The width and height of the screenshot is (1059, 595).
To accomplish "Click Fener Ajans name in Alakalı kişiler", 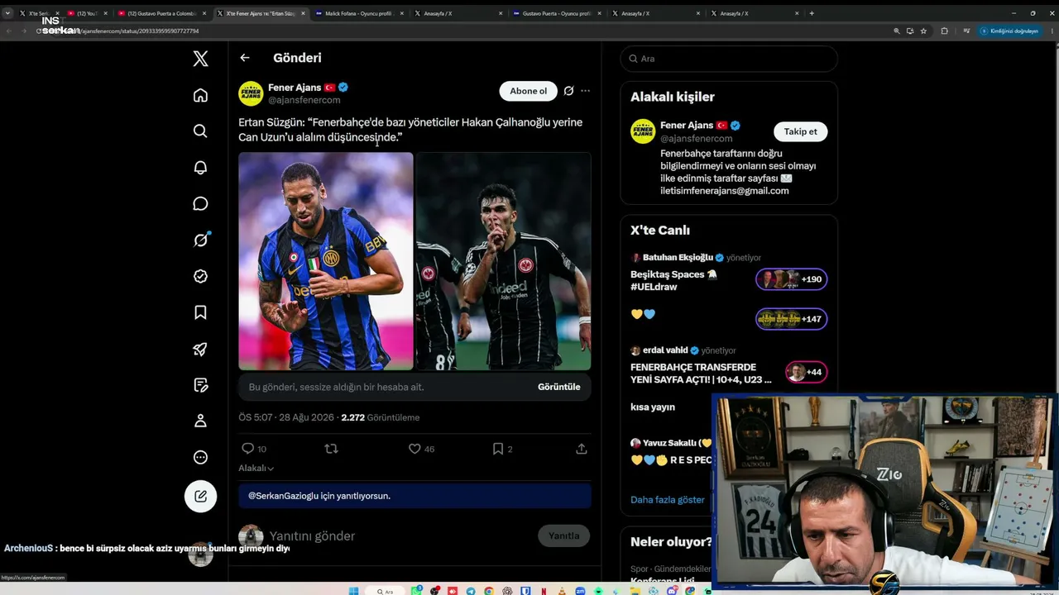I will click(687, 125).
